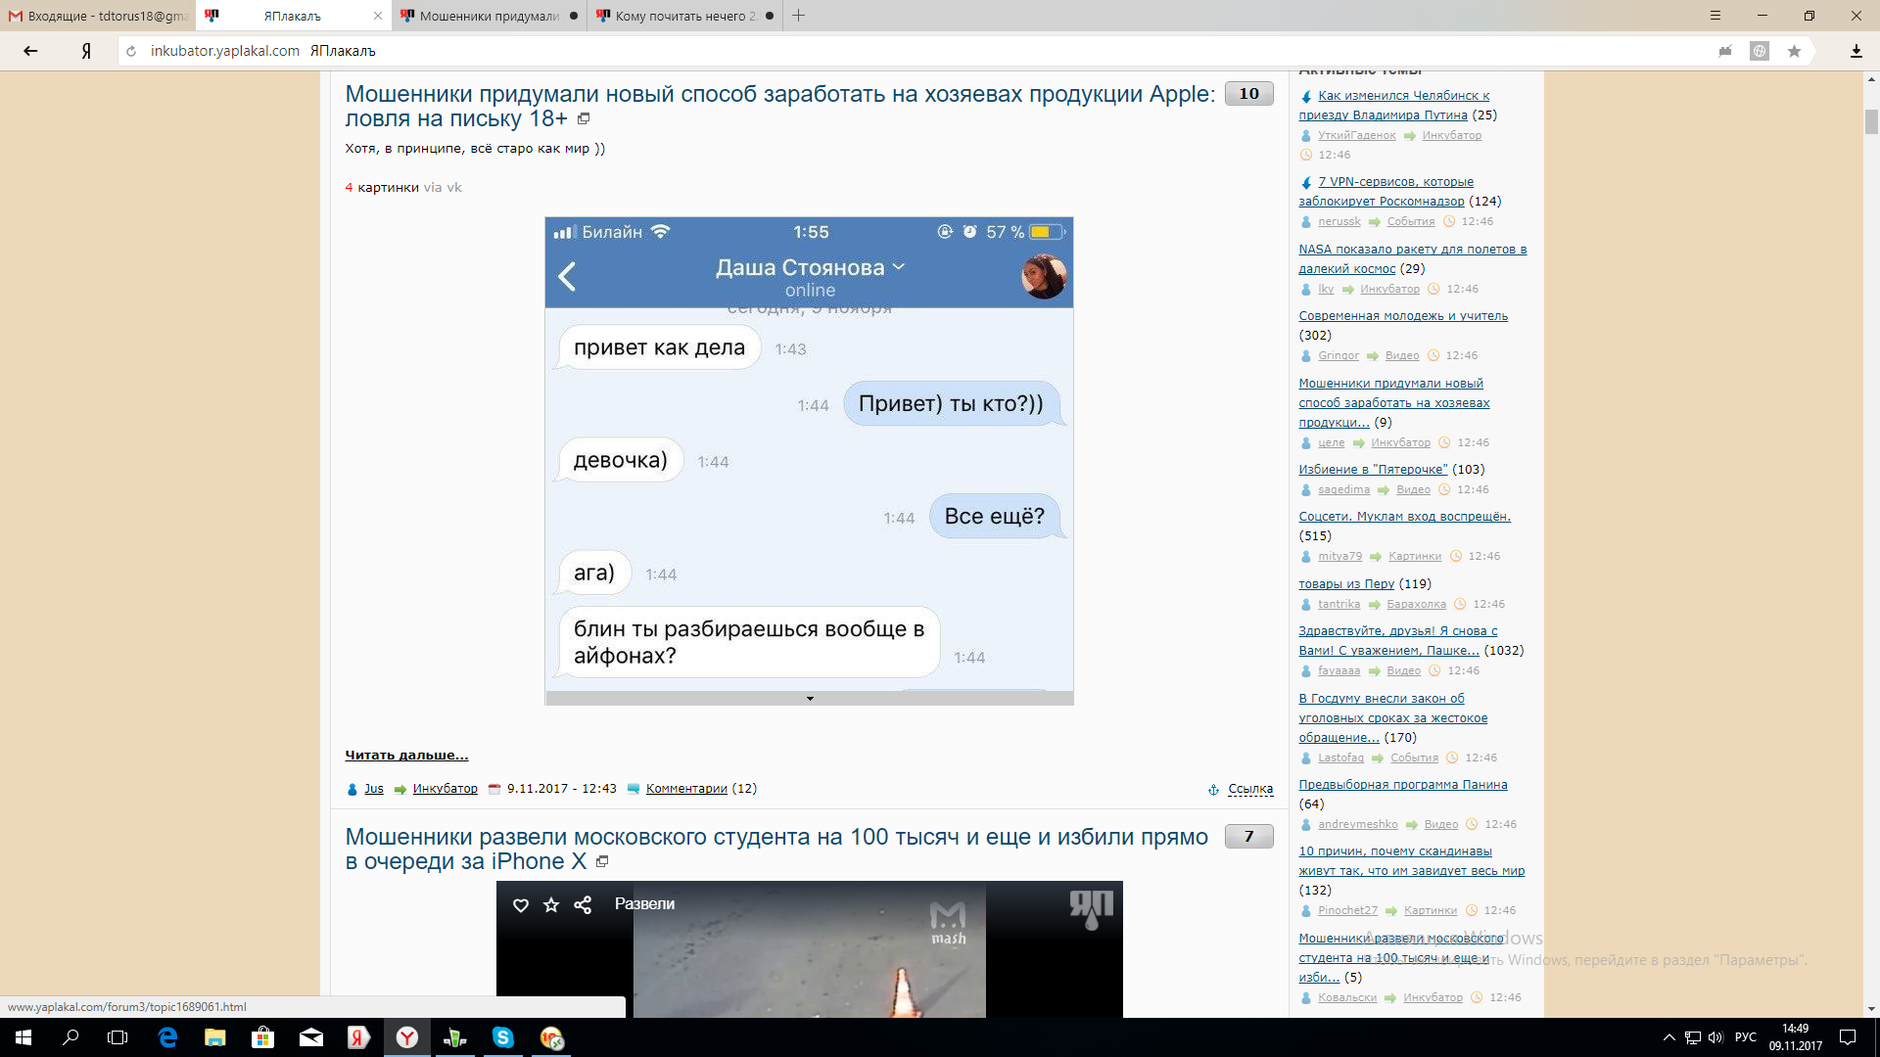This screenshot has width=1880, height=1057.
Task: Open the browser downloads icon
Action: (x=1856, y=51)
